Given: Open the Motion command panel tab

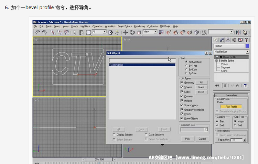Looking at the screenshot, I should click(234, 40).
